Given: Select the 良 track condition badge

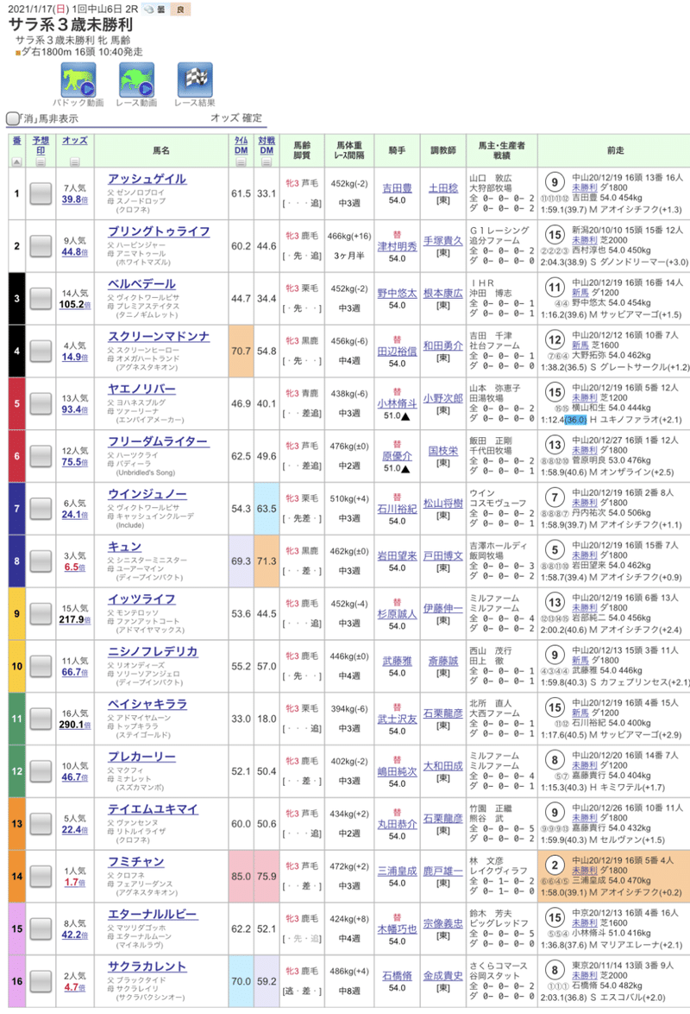Looking at the screenshot, I should pos(180,10).
